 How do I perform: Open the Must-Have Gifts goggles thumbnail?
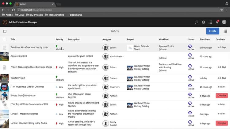coord(4,87)
